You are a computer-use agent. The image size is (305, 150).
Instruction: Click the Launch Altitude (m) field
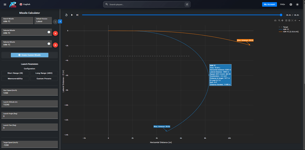pyautogui.click(x=30, y=103)
